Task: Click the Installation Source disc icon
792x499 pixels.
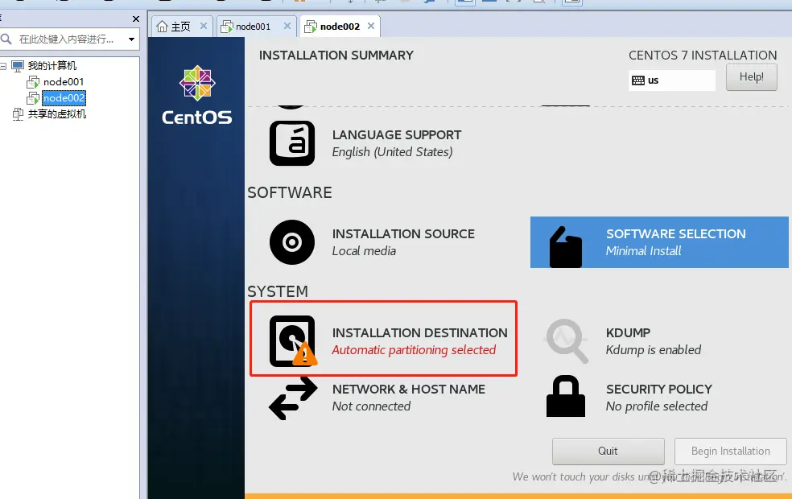Action: 292,242
